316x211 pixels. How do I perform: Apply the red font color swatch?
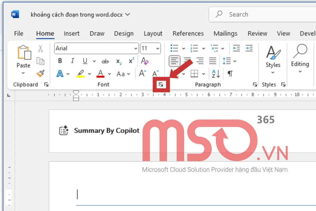tap(100, 74)
